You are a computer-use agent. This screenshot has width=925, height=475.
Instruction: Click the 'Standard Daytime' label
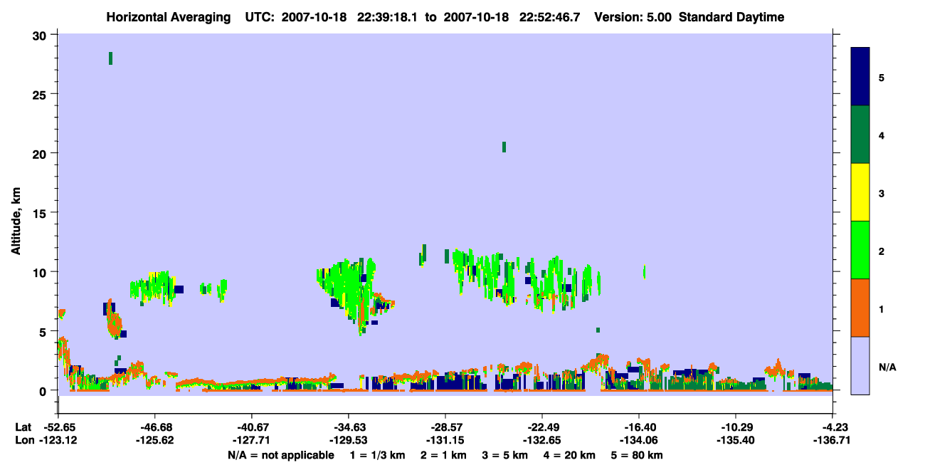point(731,17)
